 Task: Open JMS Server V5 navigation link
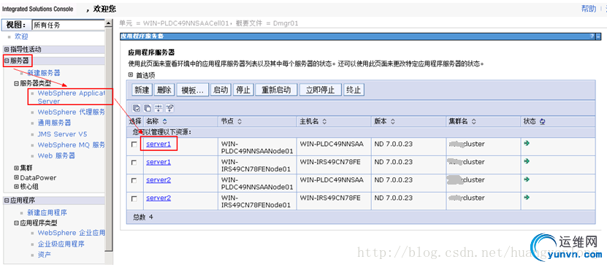(x=62, y=134)
